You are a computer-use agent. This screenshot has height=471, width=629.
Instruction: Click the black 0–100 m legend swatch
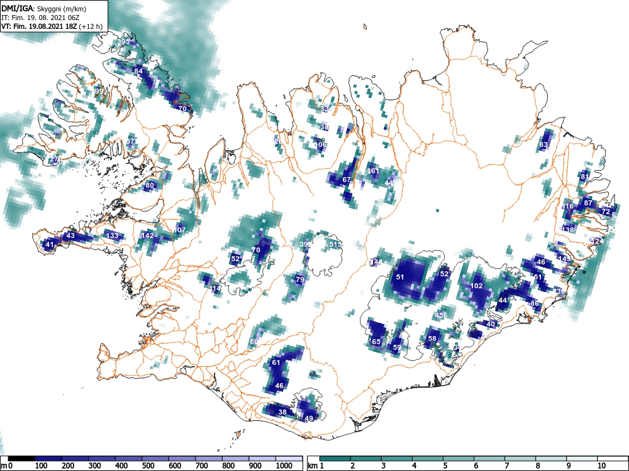click(21, 458)
